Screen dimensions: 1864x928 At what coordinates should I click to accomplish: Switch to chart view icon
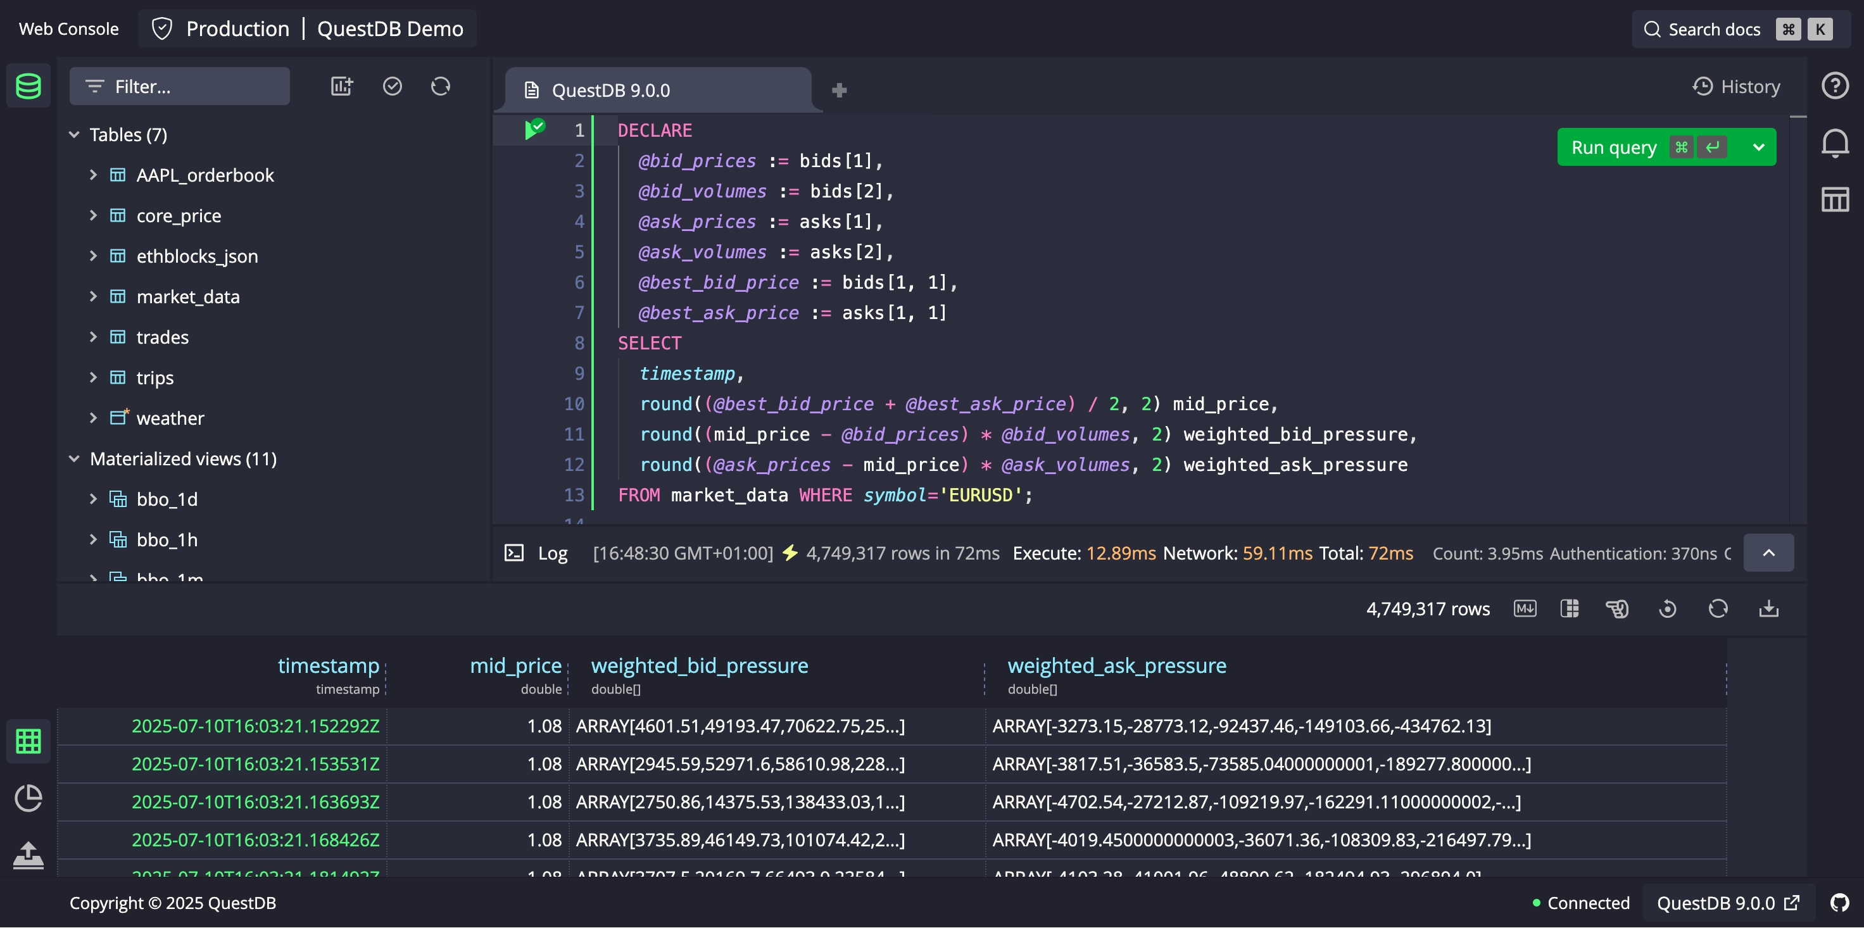[x=28, y=798]
